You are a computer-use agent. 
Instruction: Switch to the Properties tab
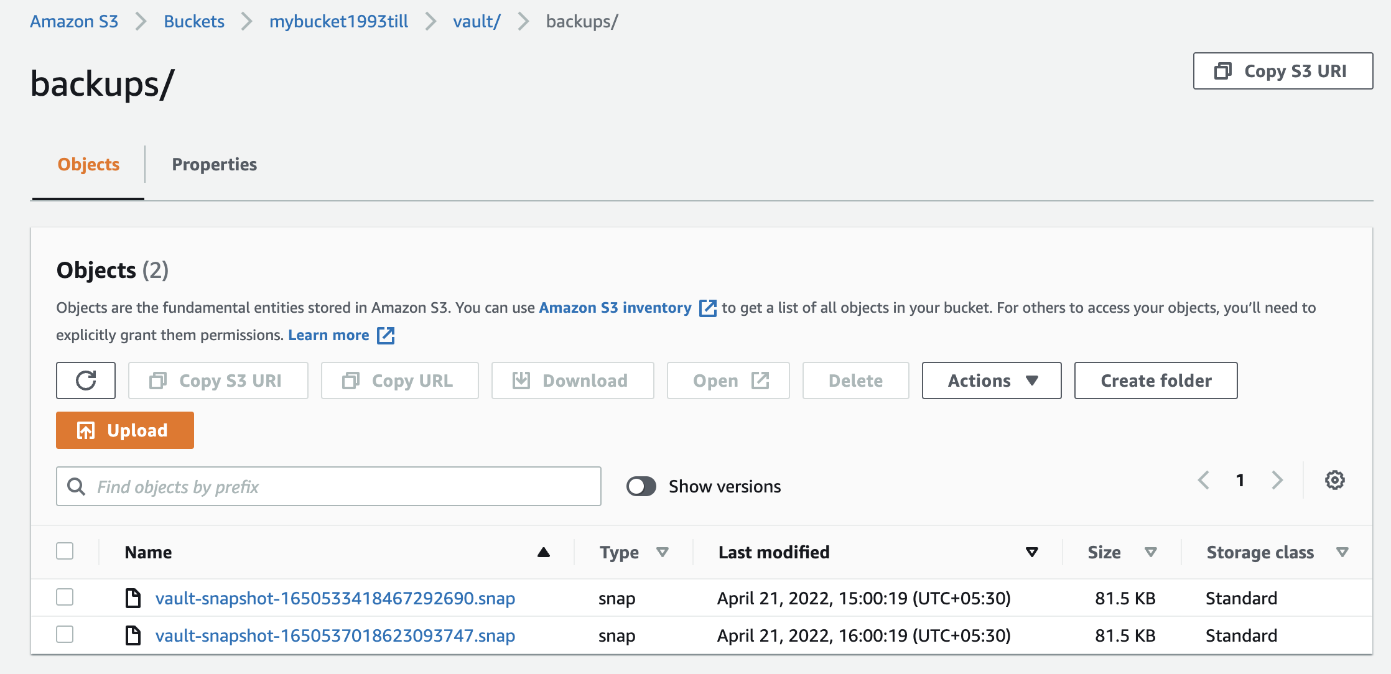[214, 164]
